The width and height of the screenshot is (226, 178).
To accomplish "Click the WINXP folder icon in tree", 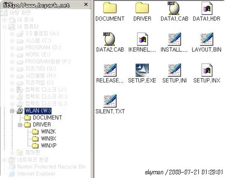I will coord(35,145).
